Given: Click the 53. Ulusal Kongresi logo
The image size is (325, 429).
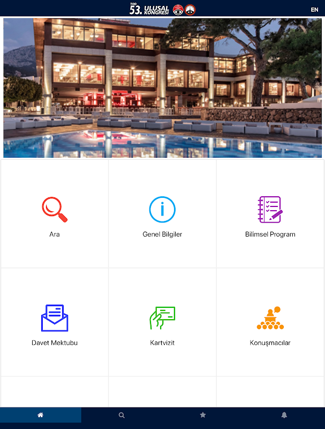Looking at the screenshot, I should [149, 9].
